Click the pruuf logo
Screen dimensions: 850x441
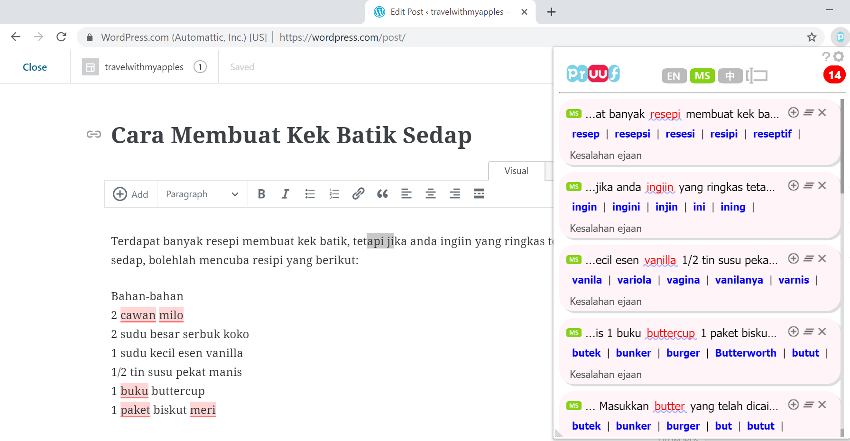tap(593, 73)
